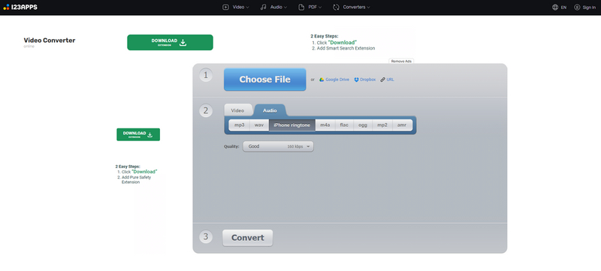The height and width of the screenshot is (271, 601).
Task: Click the green "Download" text in the left ad
Action: tap(144, 172)
